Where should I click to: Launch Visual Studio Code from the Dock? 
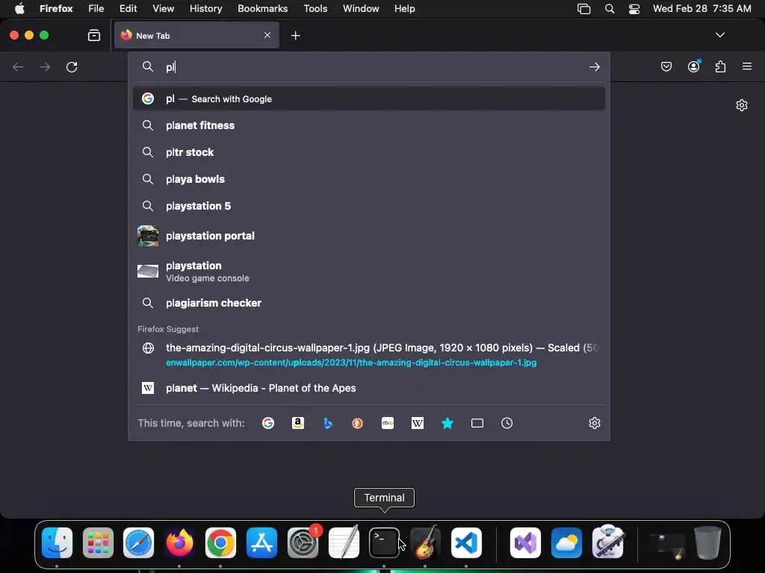[466, 542]
